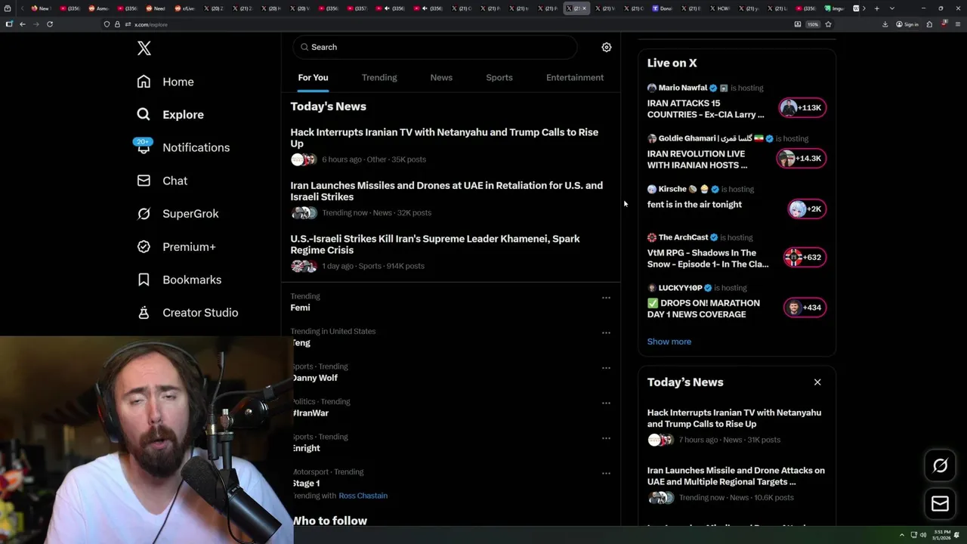This screenshot has width=967, height=544.
Task: Join the Kirsche live with +2K listeners
Action: [807, 209]
